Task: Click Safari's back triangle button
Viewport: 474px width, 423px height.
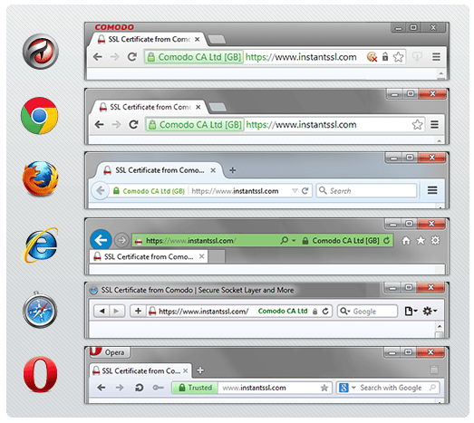Action: (102, 311)
